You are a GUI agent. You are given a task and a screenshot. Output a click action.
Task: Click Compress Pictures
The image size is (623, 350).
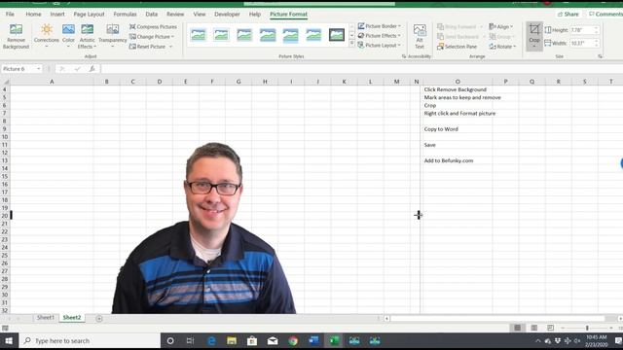[153, 26]
